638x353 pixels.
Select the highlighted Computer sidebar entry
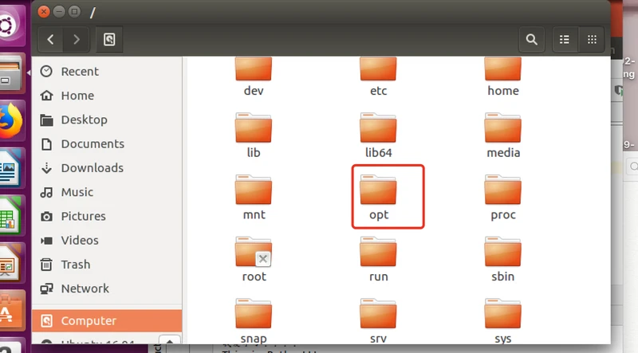[x=88, y=320]
